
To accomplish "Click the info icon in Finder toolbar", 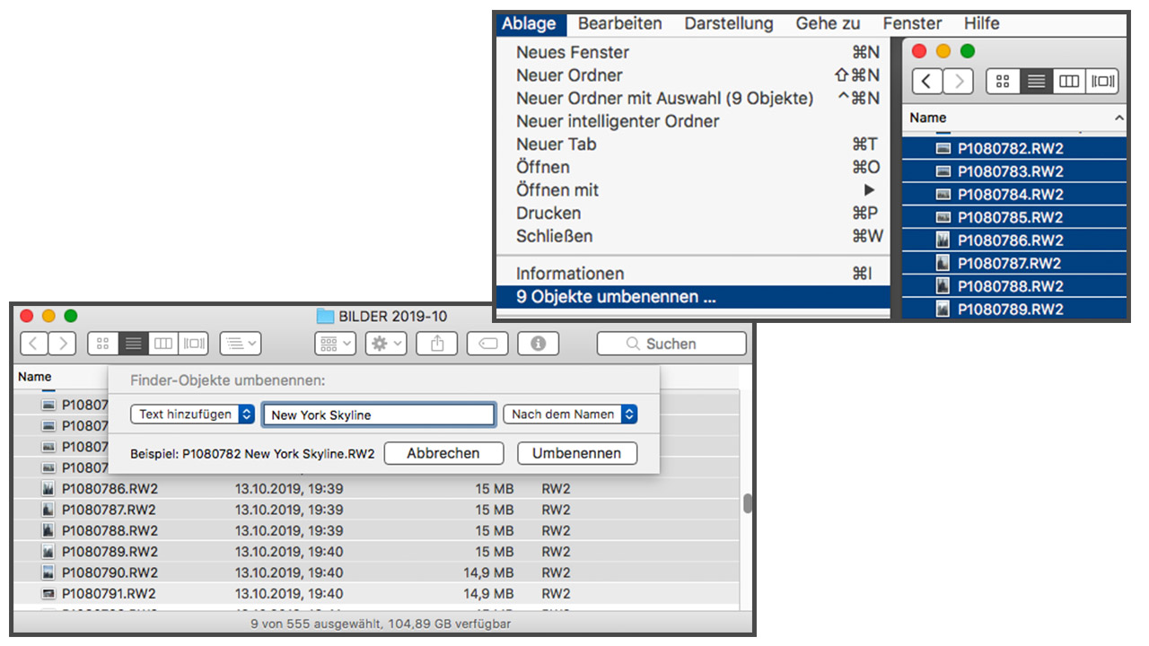I will pyautogui.click(x=538, y=344).
